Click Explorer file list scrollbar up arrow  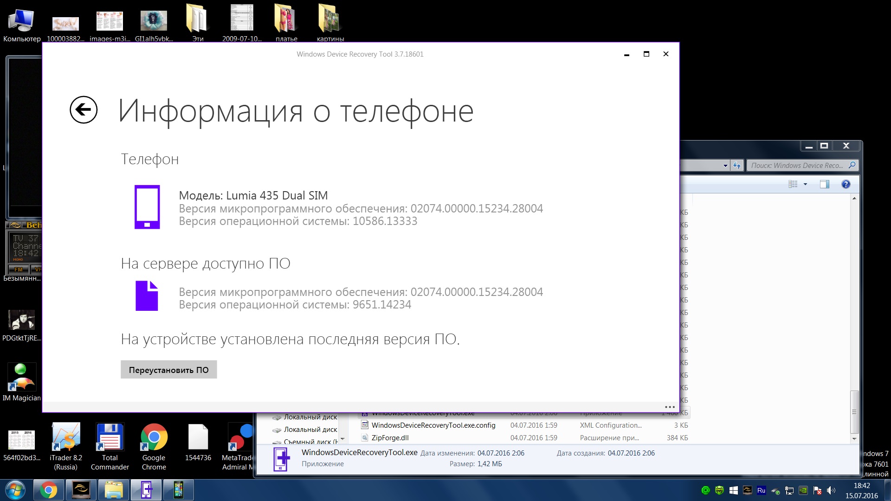pyautogui.click(x=854, y=199)
